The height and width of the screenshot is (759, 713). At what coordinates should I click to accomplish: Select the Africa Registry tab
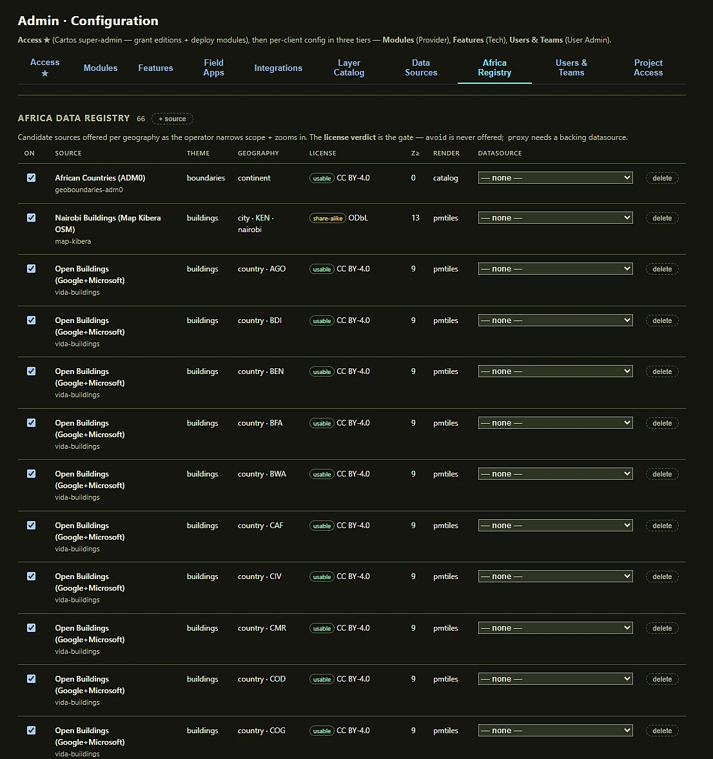click(x=494, y=68)
